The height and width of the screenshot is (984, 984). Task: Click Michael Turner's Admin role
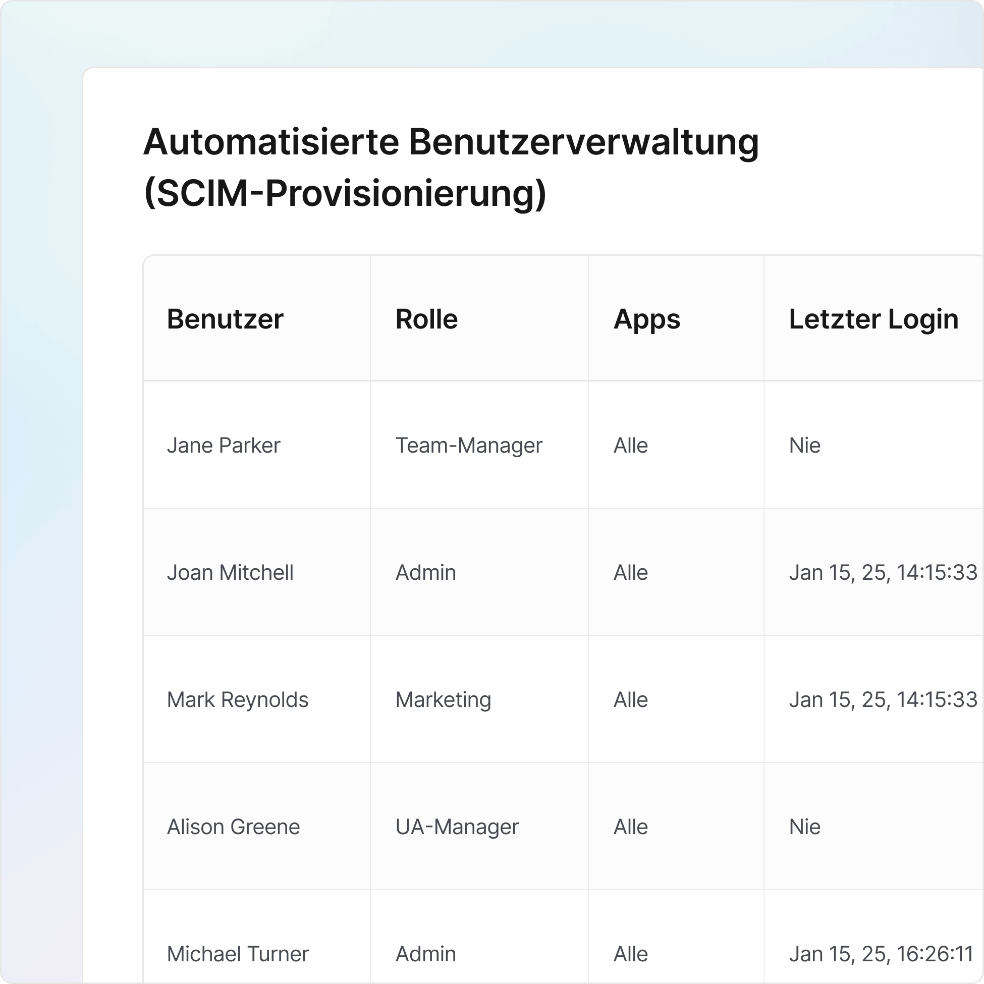point(425,954)
